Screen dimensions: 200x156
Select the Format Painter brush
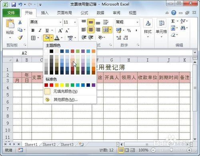coord(20,37)
